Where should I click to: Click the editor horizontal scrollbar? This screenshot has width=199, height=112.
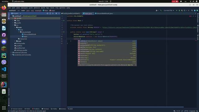tap(125, 107)
